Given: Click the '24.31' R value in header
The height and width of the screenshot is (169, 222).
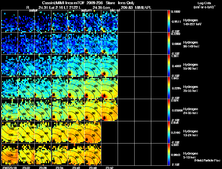Looking at the screenshot, I should coord(43,8).
